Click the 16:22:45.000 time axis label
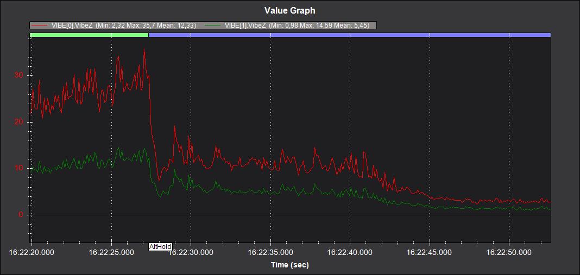 coord(430,252)
